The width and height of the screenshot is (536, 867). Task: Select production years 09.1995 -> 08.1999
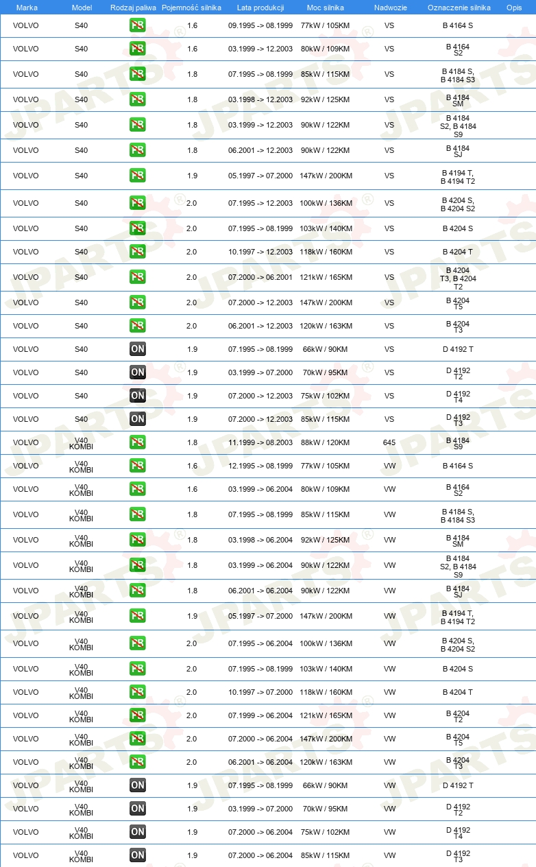click(260, 25)
